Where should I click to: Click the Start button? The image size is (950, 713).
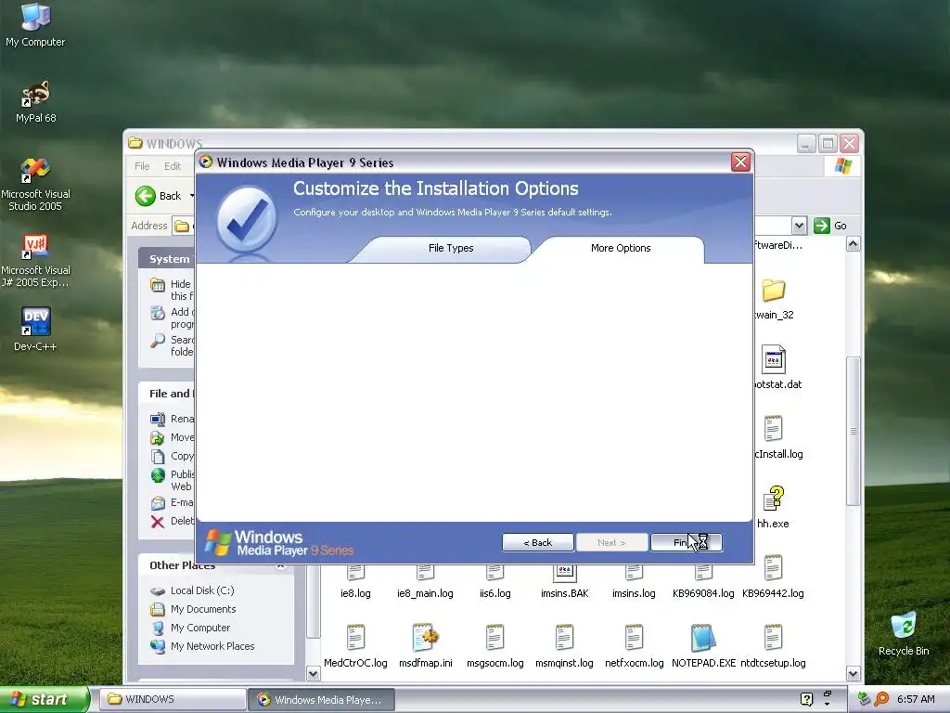[x=45, y=699]
